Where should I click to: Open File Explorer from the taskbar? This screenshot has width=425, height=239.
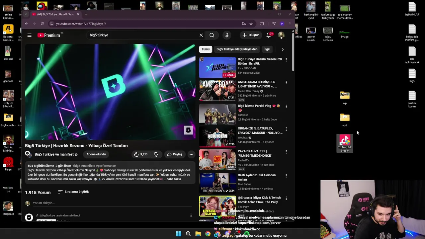pyautogui.click(x=198, y=234)
